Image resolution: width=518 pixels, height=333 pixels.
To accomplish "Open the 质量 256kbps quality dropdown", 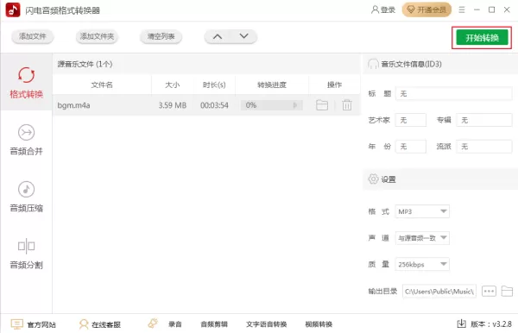I will 422,264.
